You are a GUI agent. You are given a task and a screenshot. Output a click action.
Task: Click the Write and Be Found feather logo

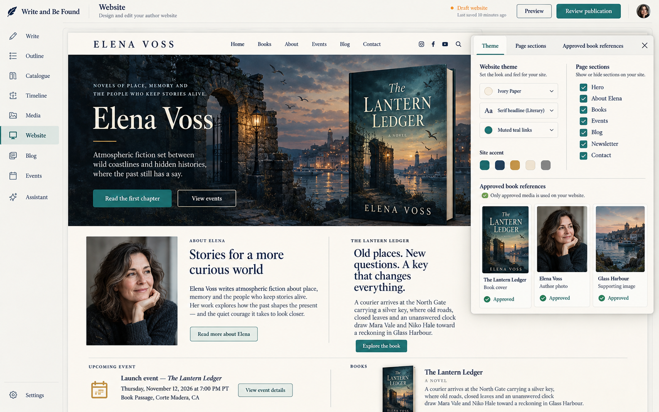(x=12, y=12)
